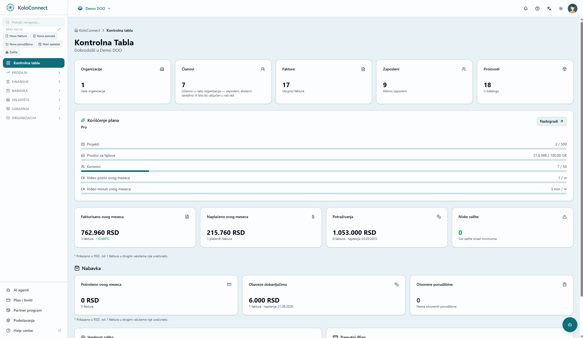Click the edit pencil icon beside Brze akcije
Viewport: 583px width, 338px height.
[x=59, y=29]
